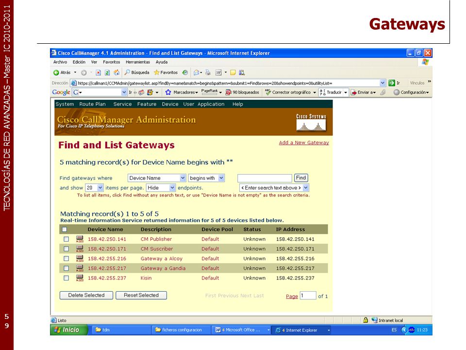This screenshot has height=350, width=466.
Task: Open ficheros configuracion taskbar item
Action: tap(181, 330)
